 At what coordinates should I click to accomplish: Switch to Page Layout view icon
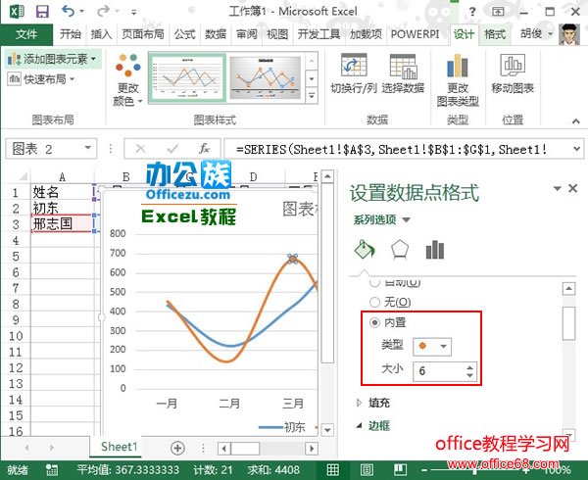(367, 470)
